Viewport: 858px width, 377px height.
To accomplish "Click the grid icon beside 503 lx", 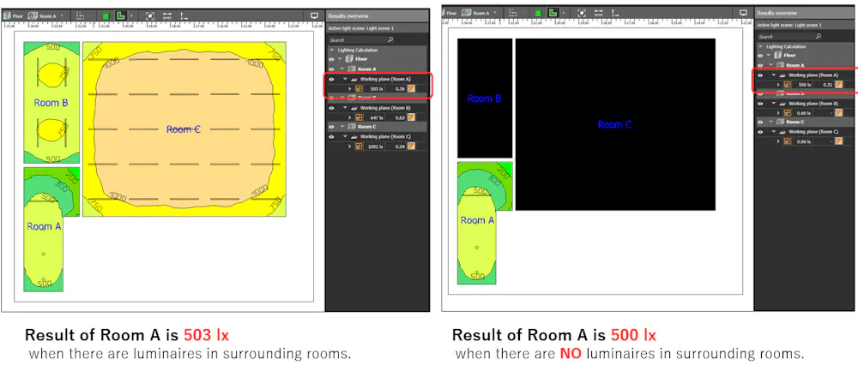I will tap(359, 89).
